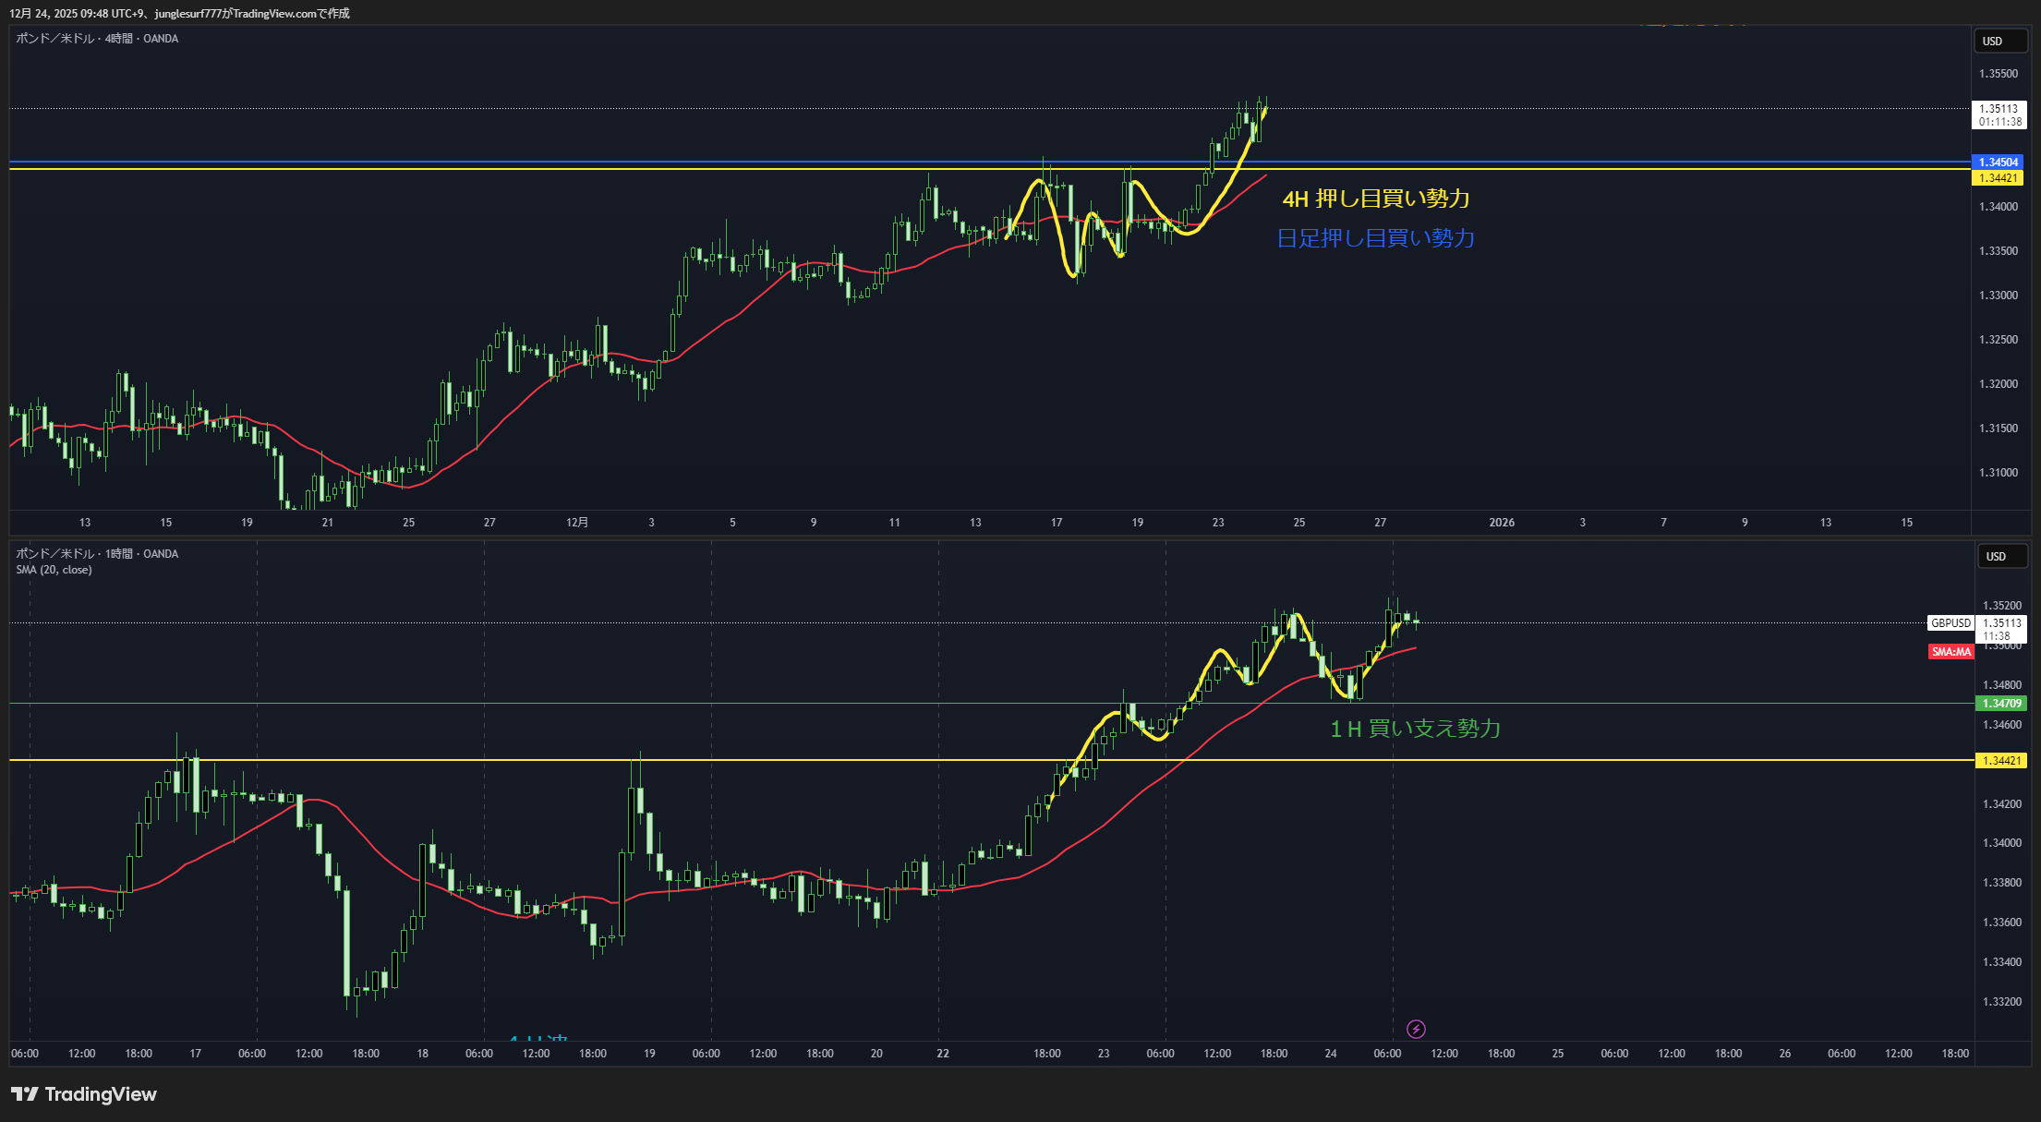This screenshot has width=2041, height=1122.
Task: Select the ポンド/米ドル 4時間 chart title
Action: click(97, 39)
